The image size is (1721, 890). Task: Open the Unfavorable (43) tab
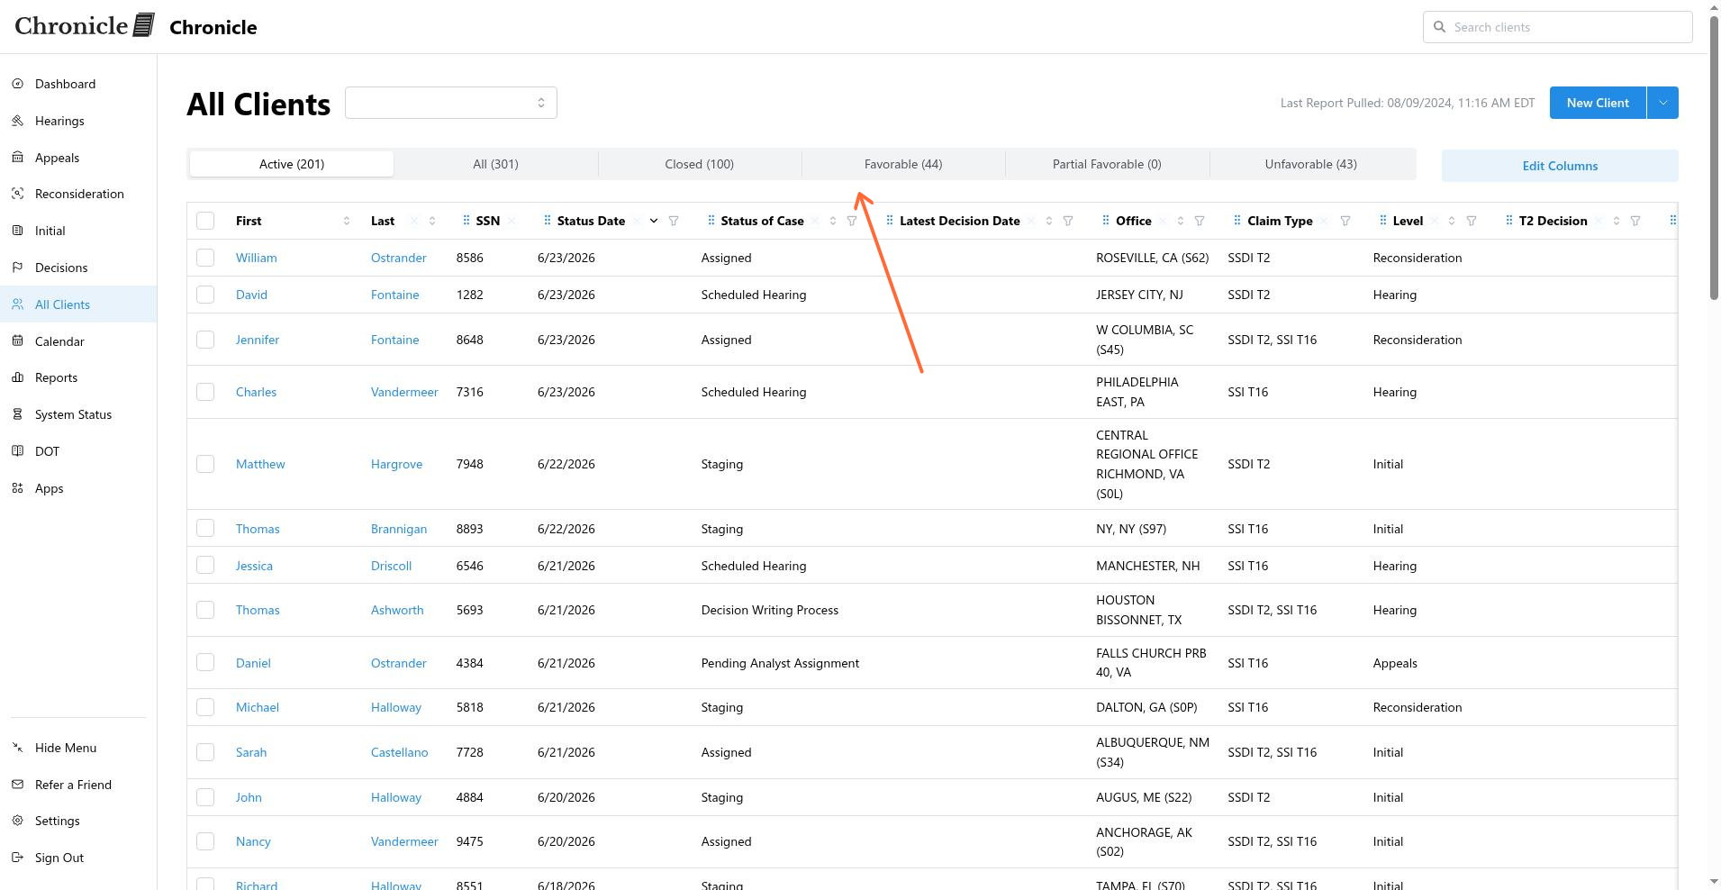[x=1311, y=164]
